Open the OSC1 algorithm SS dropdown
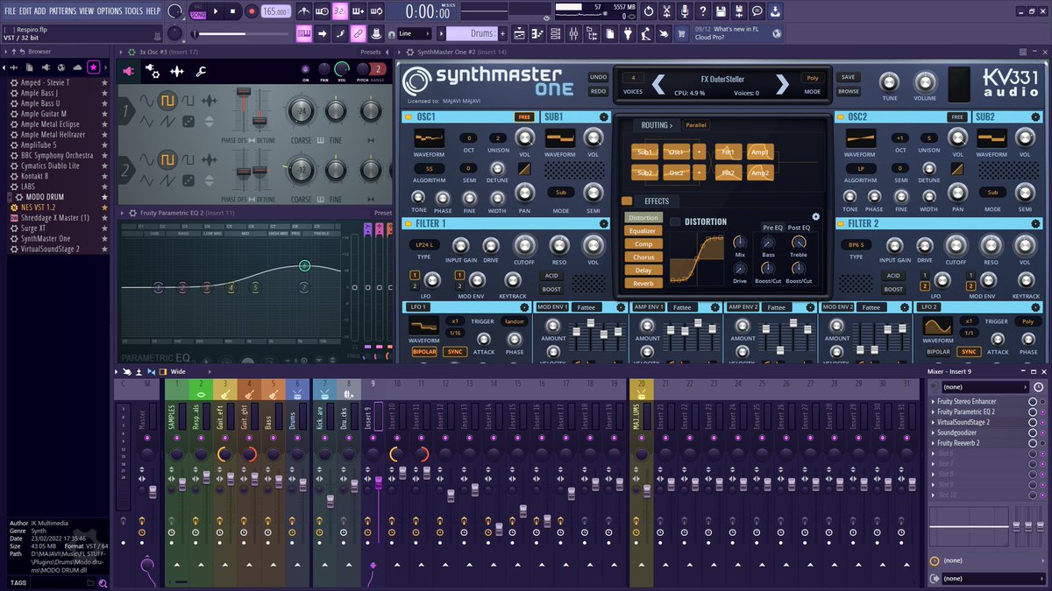The image size is (1052, 591). [x=430, y=168]
